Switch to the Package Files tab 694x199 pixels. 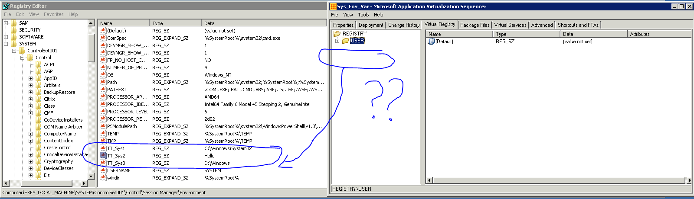click(475, 25)
